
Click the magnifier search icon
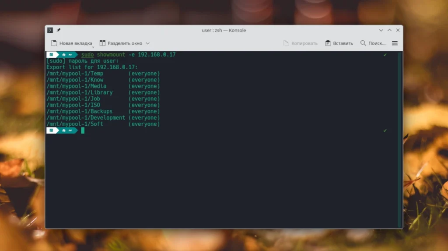(x=363, y=43)
